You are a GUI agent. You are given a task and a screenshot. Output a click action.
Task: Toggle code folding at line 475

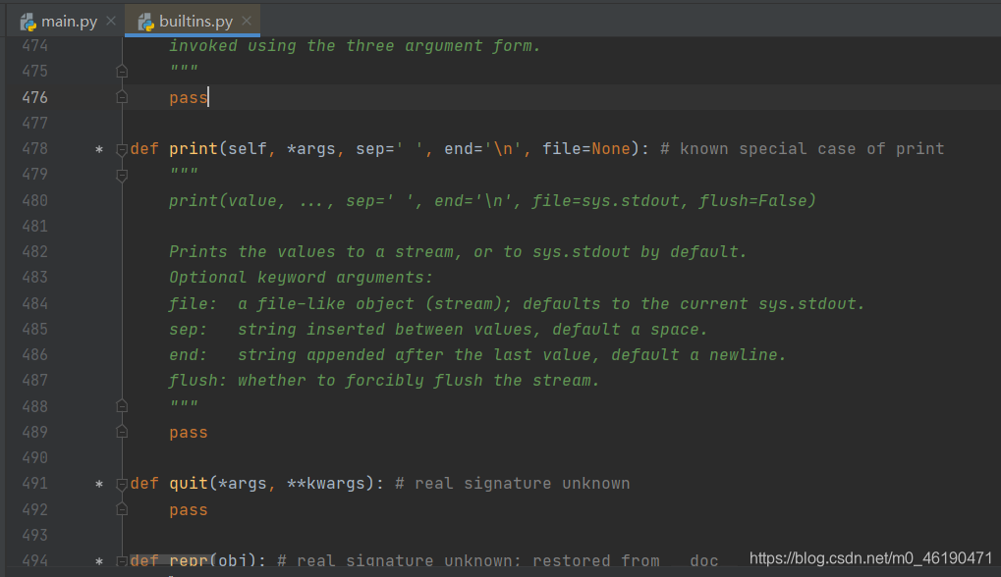[121, 71]
